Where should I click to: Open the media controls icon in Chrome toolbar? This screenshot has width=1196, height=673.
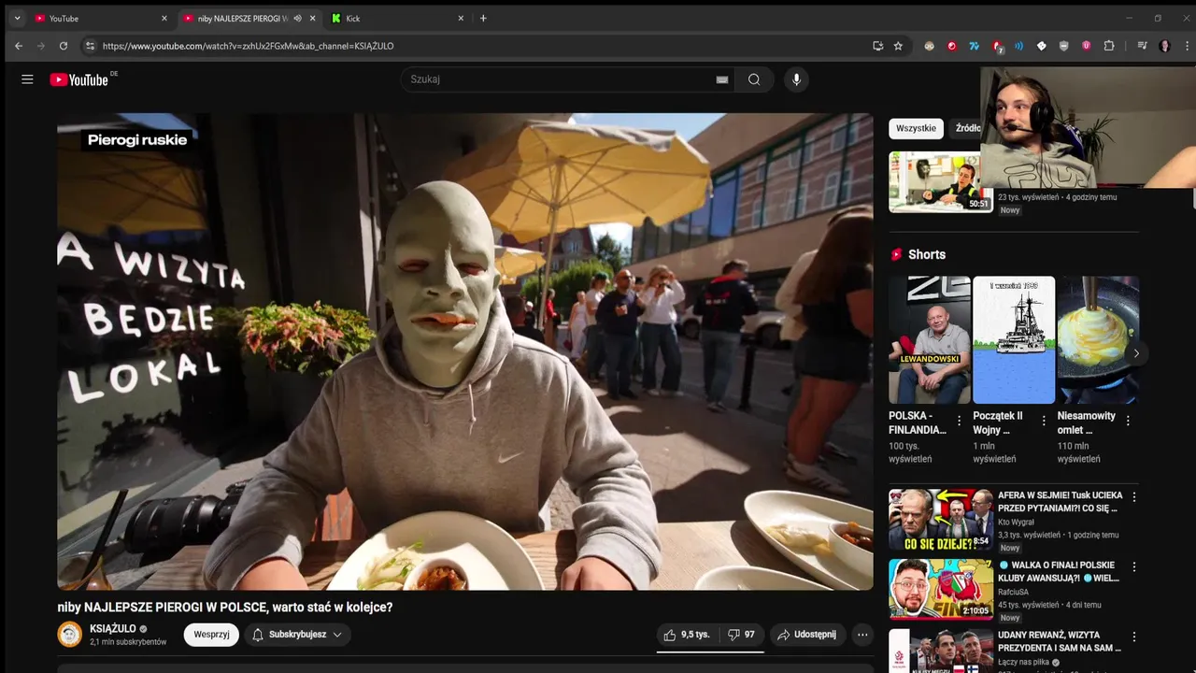1142,46
